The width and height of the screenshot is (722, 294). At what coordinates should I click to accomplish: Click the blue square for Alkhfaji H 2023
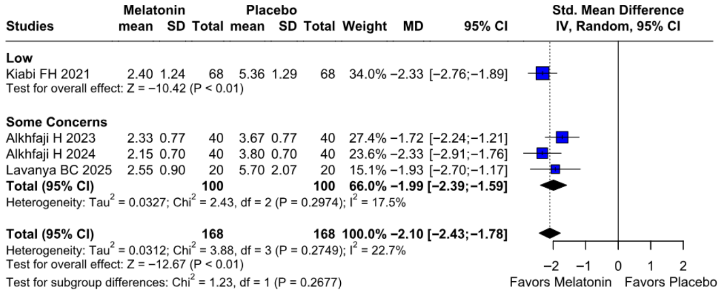point(562,138)
